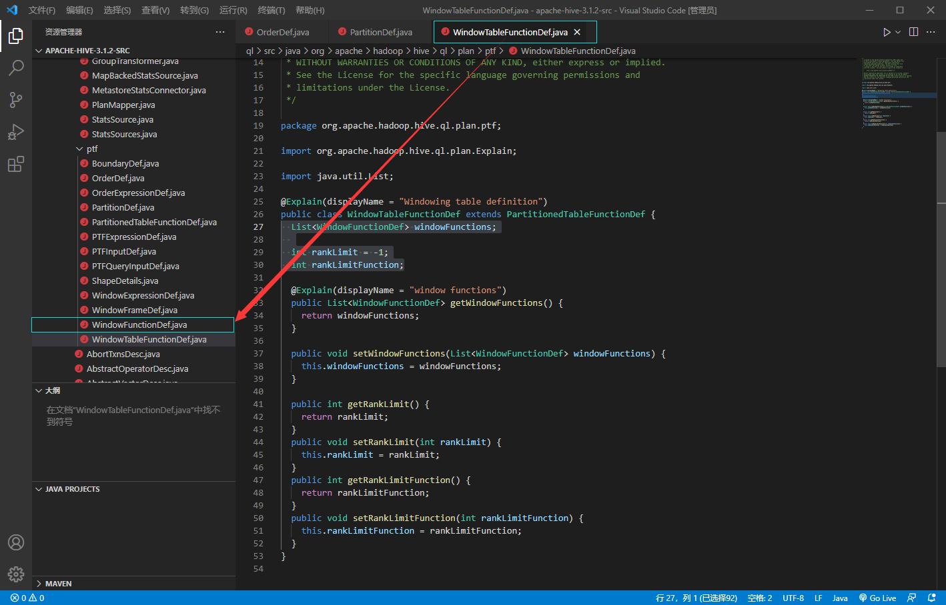946x605 pixels.
Task: Select language mode Java in status bar
Action: 840,598
